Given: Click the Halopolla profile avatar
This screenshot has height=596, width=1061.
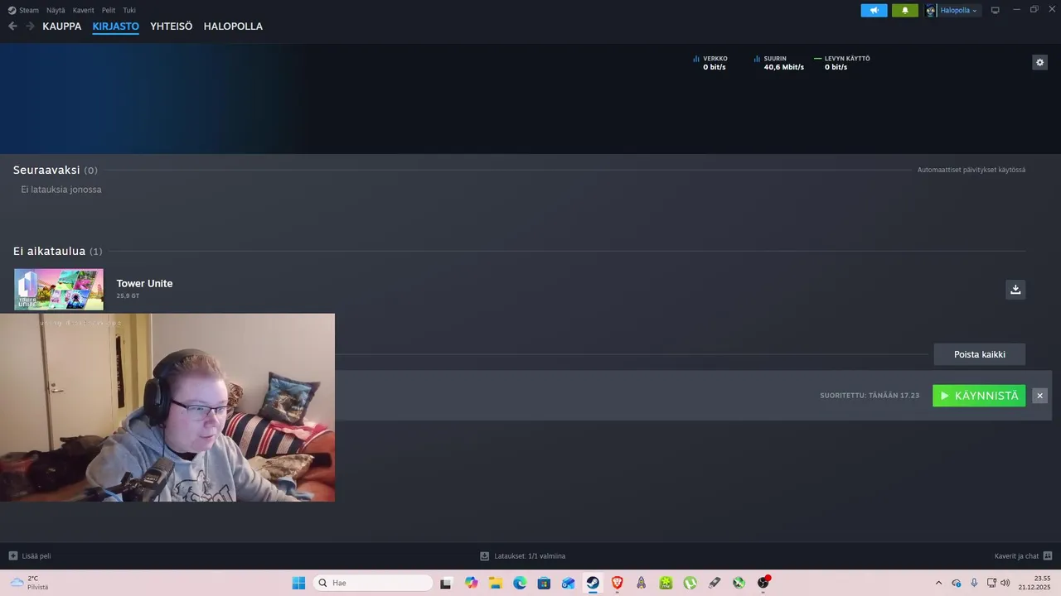Looking at the screenshot, I should [x=931, y=11].
